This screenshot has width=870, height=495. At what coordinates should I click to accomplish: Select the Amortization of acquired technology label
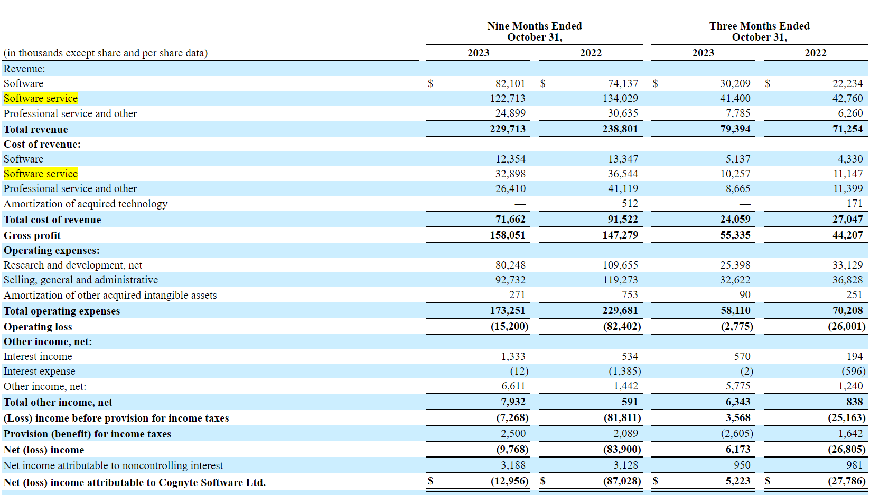85,204
